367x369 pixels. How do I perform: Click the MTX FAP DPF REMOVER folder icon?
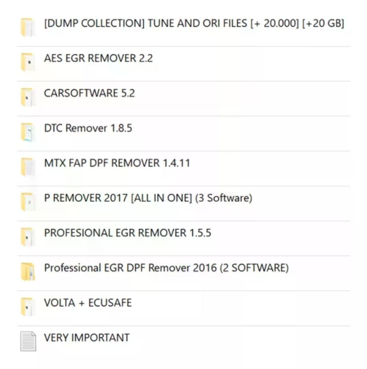pos(28,167)
